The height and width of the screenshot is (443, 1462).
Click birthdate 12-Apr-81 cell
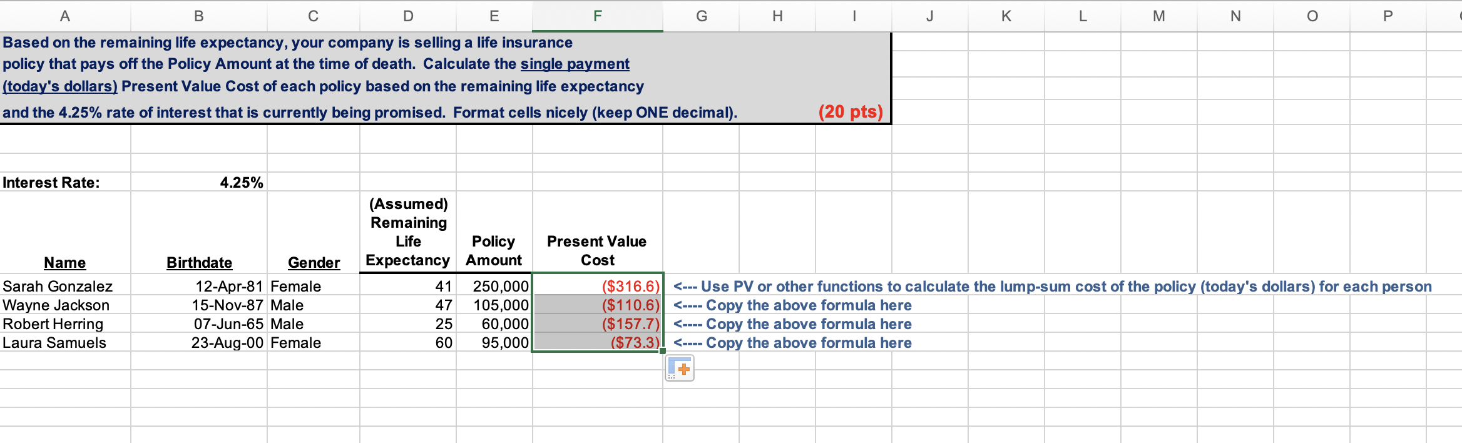pyautogui.click(x=199, y=286)
